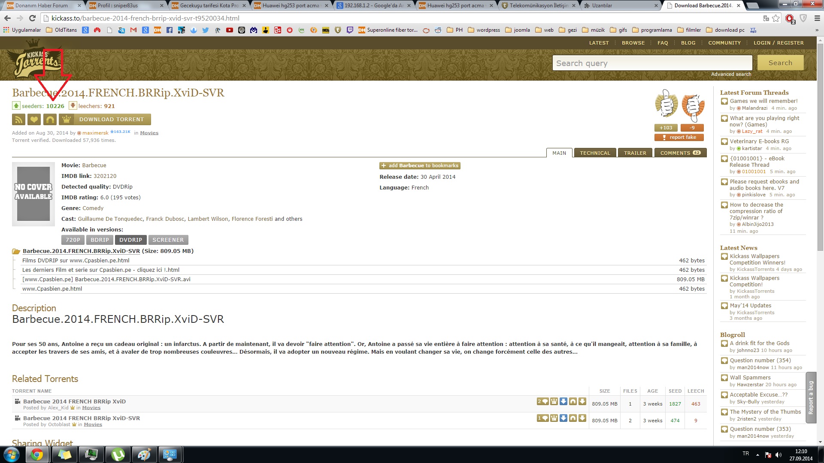The width and height of the screenshot is (824, 463).
Task: Click the Search button
Action: (x=780, y=63)
